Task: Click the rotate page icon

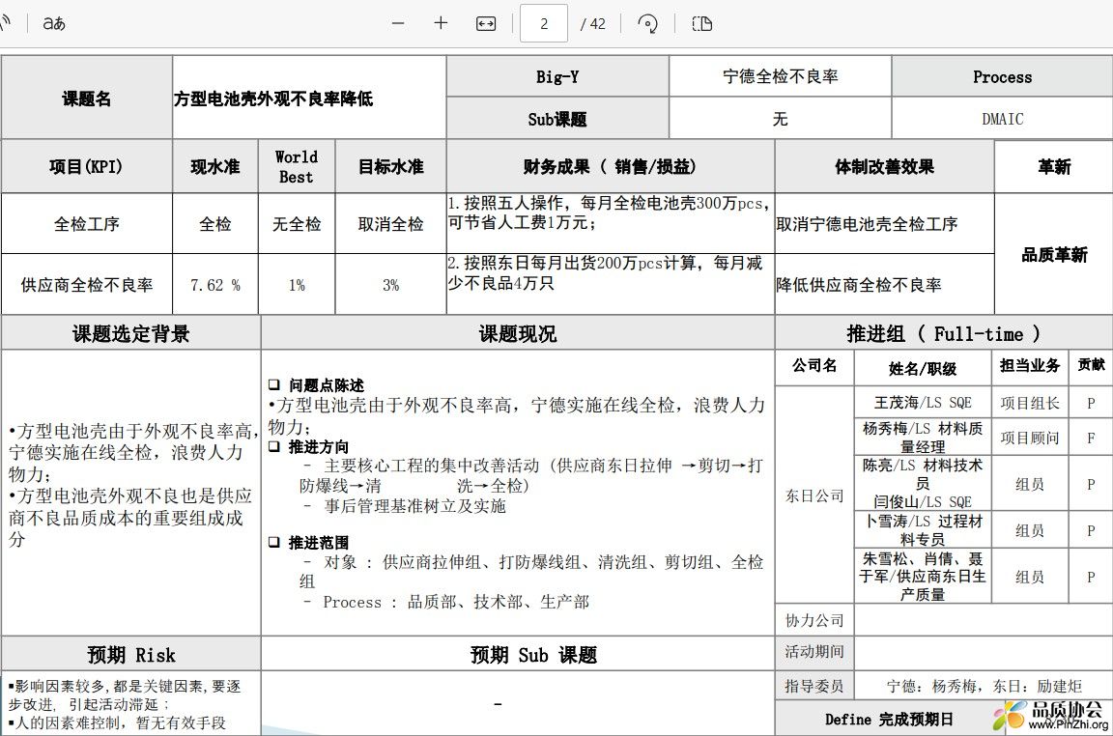Action: [x=647, y=23]
